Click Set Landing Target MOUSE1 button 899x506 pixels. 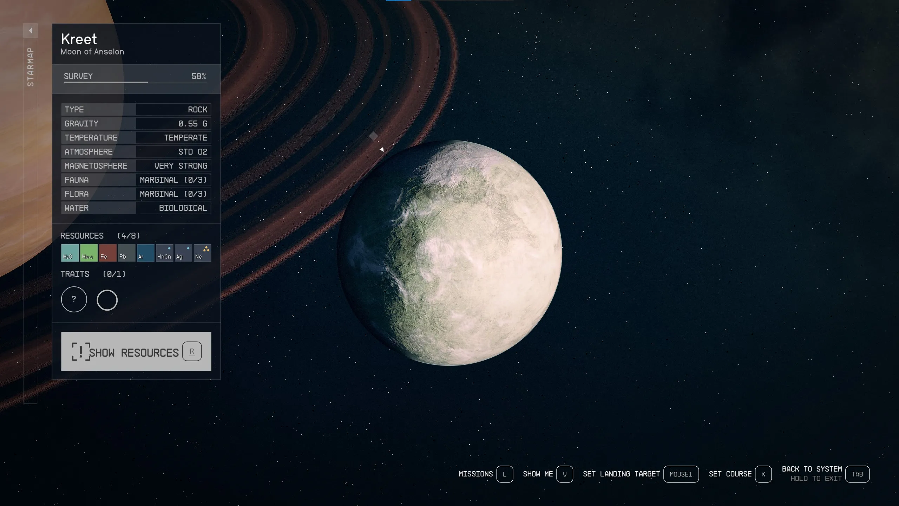tap(681, 474)
